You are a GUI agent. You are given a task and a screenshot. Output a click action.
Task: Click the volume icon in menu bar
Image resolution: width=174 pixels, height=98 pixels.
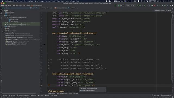tap(158, 1)
